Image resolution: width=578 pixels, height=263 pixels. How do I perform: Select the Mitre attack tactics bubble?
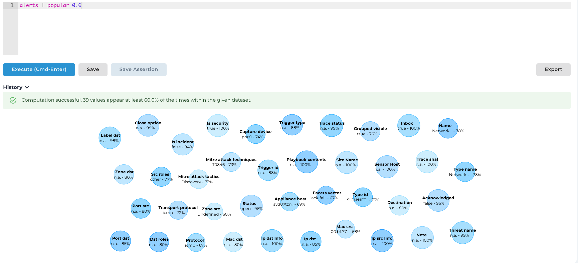[x=199, y=179]
